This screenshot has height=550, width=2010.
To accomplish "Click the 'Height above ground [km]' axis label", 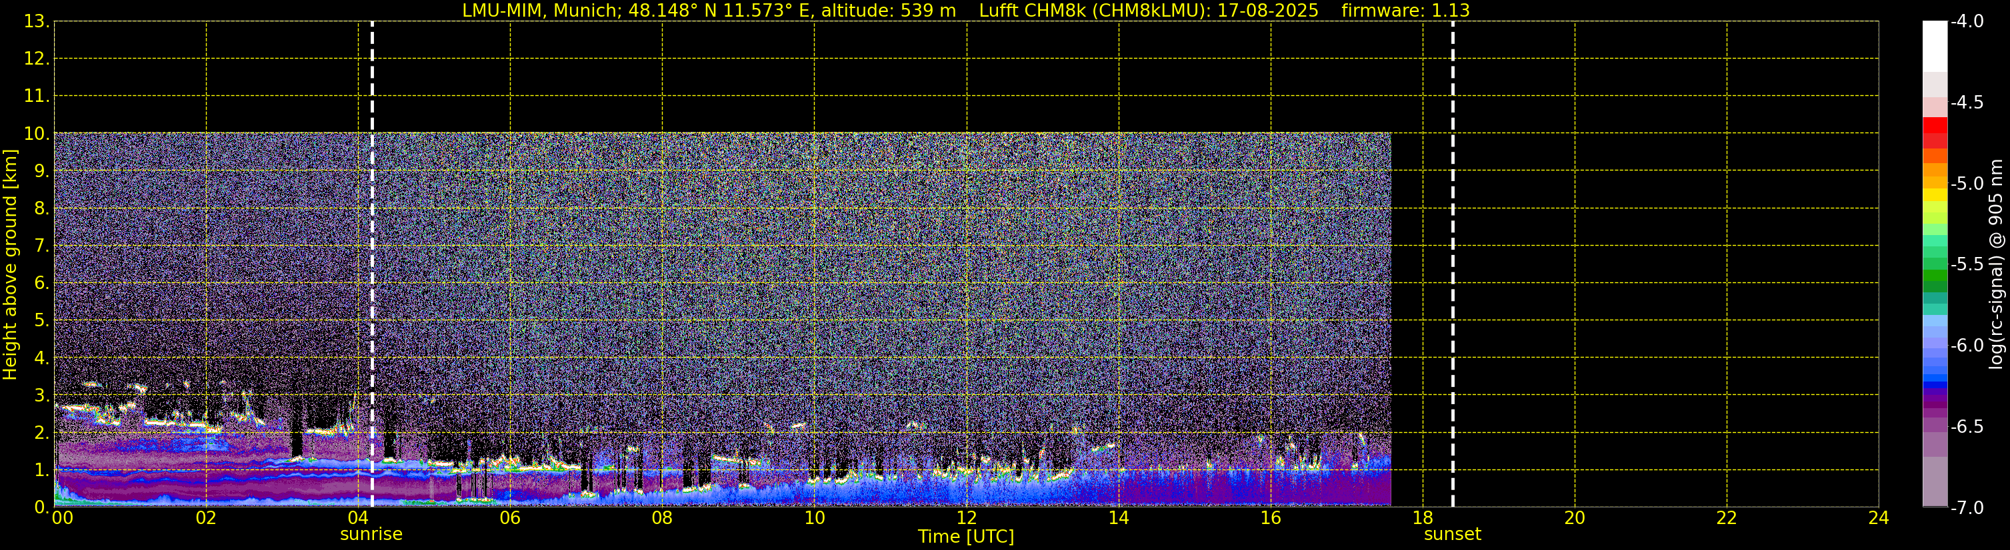I will click(10, 265).
